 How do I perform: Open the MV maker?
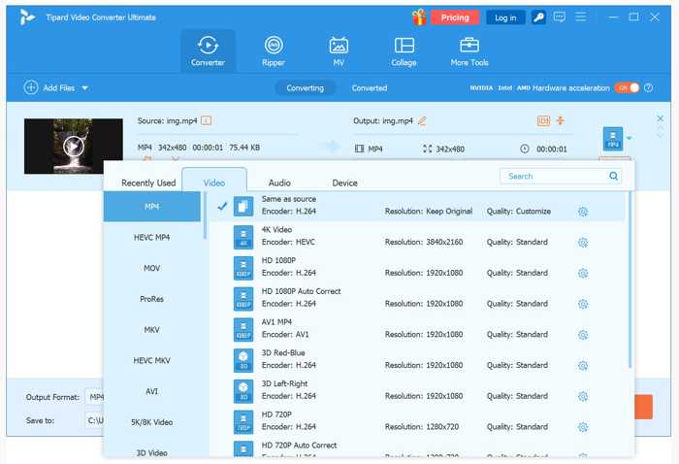(x=339, y=50)
